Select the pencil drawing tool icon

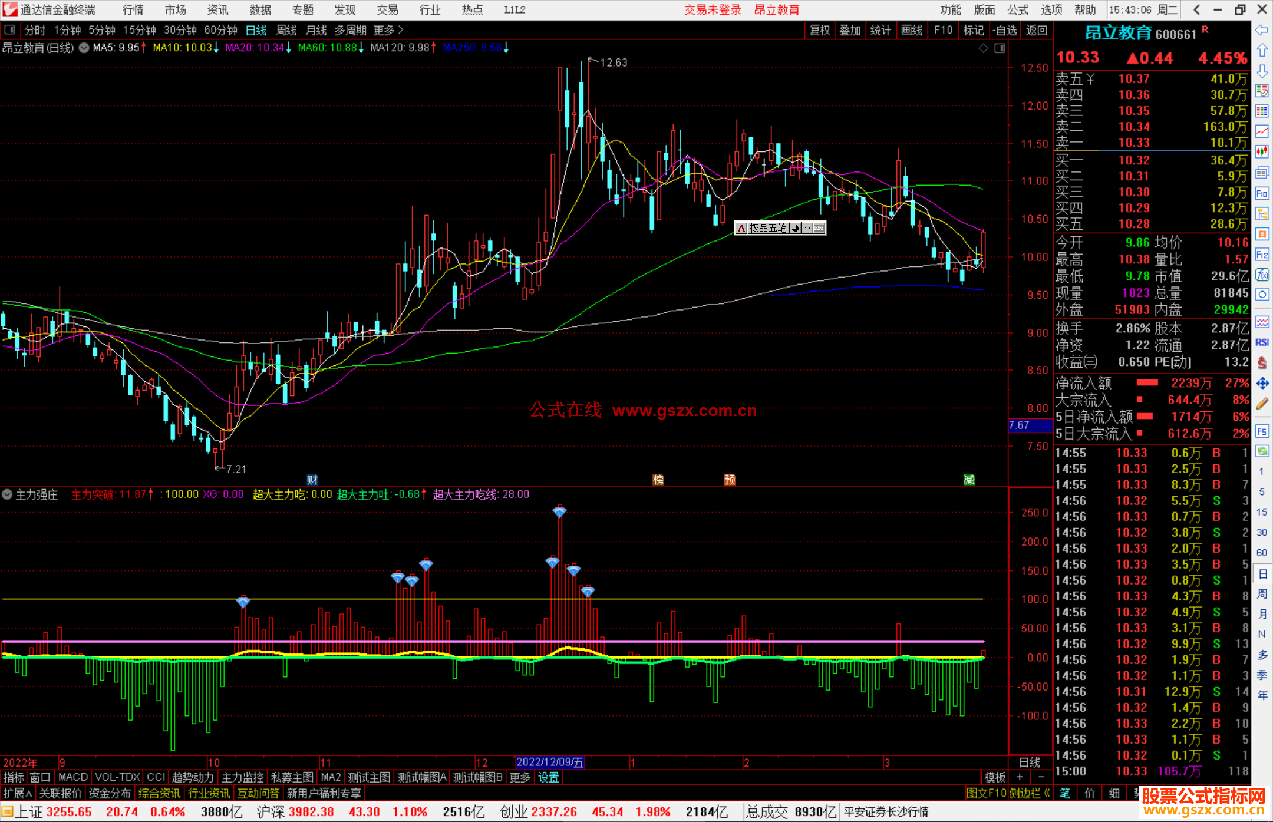1262,404
